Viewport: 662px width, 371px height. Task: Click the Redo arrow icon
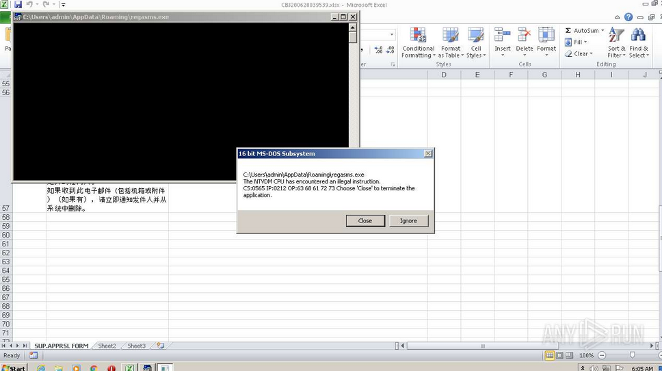pos(46,5)
